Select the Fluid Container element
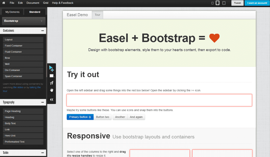 point(23,52)
